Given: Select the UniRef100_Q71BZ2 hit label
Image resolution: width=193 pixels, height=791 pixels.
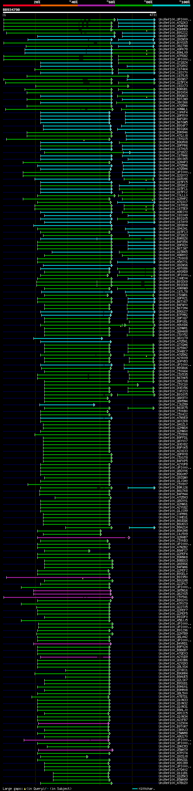Looking at the screenshot, I should click(173, 152).
